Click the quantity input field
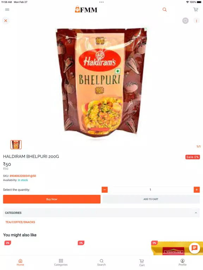The width and height of the screenshot is (203, 270). [x=150, y=189]
